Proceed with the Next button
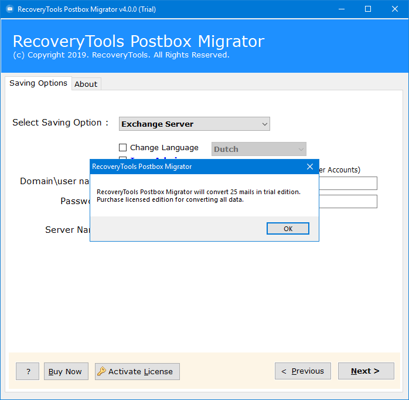 point(366,371)
